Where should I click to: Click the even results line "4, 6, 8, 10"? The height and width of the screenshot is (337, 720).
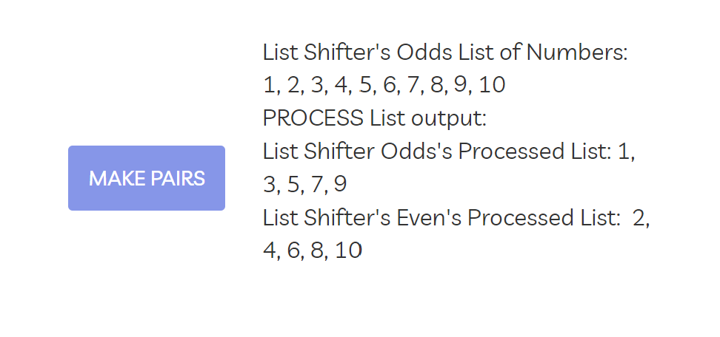coord(313,251)
